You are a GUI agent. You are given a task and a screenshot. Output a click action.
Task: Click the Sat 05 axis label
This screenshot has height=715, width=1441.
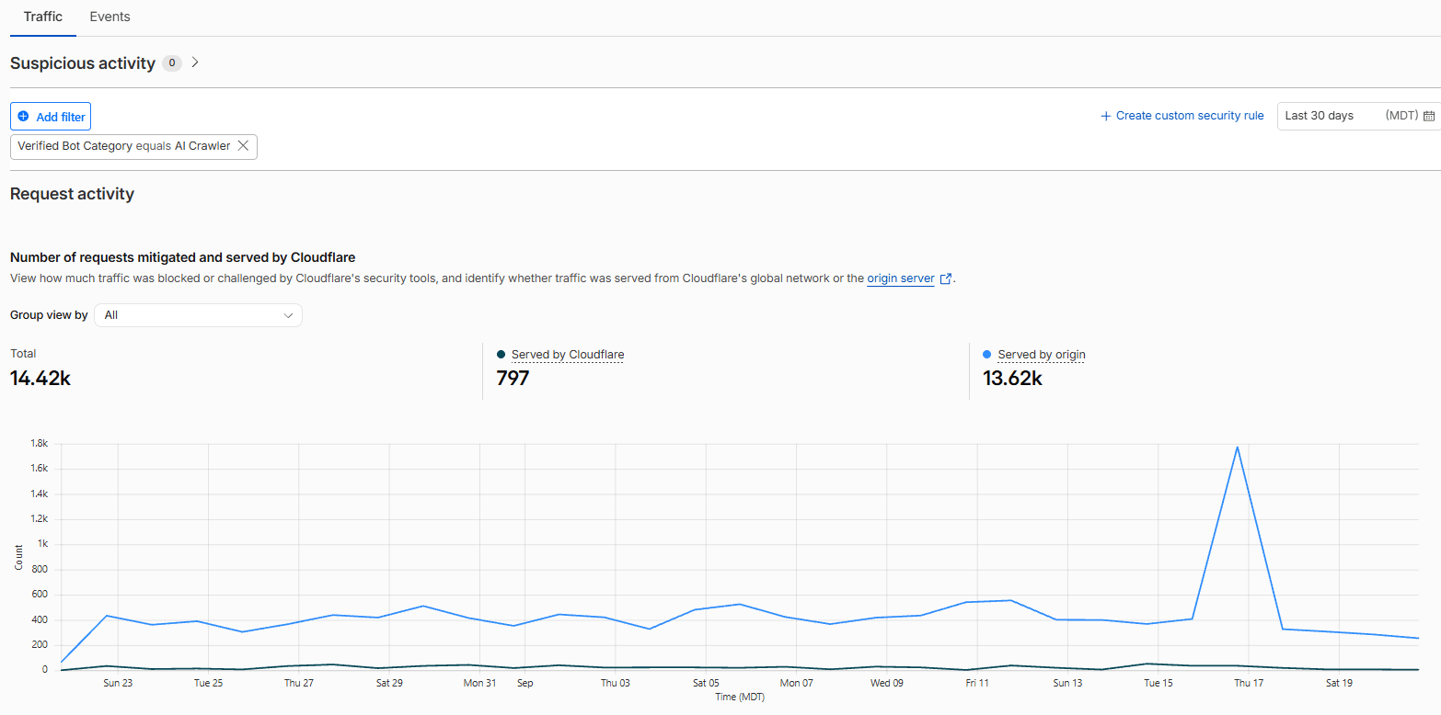(x=706, y=683)
